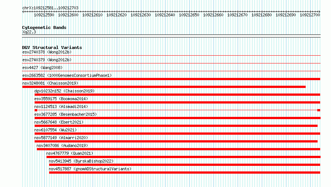Click the Xq22.3 band label
This screenshot has height=187, width=331.
[29, 32]
